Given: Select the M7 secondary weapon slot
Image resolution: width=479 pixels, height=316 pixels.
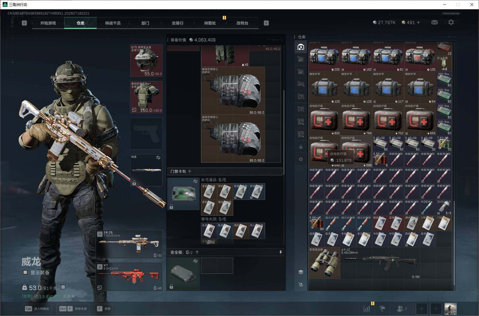Looking at the screenshot, I should tap(129, 277).
